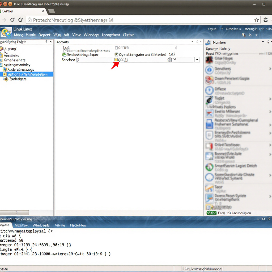272x272 pixels.
Task: Click the Snenyjdn Aceislosms icon
Action: [209, 135]
